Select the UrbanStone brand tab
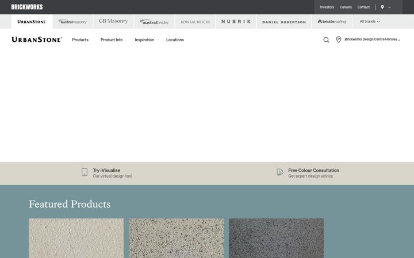The image size is (414, 258). coord(32,22)
